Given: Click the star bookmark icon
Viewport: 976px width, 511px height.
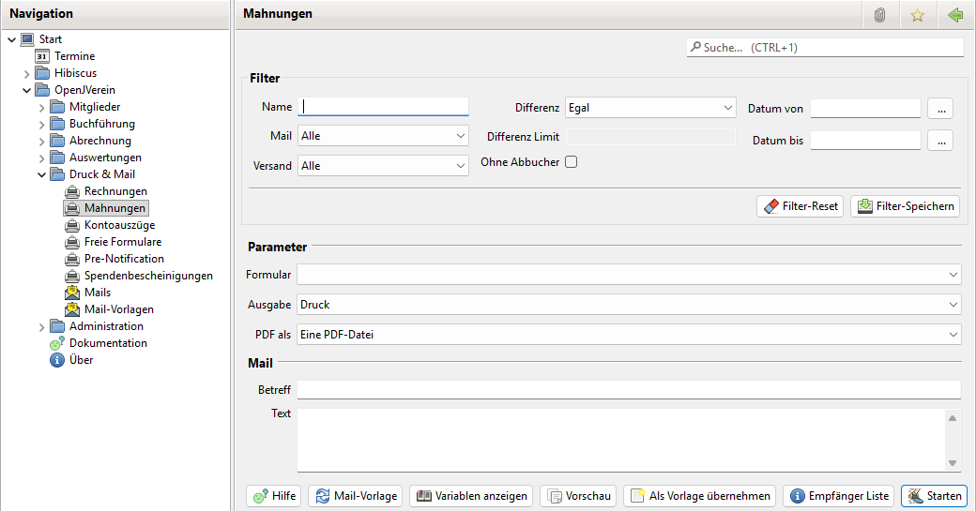Looking at the screenshot, I should (917, 15).
